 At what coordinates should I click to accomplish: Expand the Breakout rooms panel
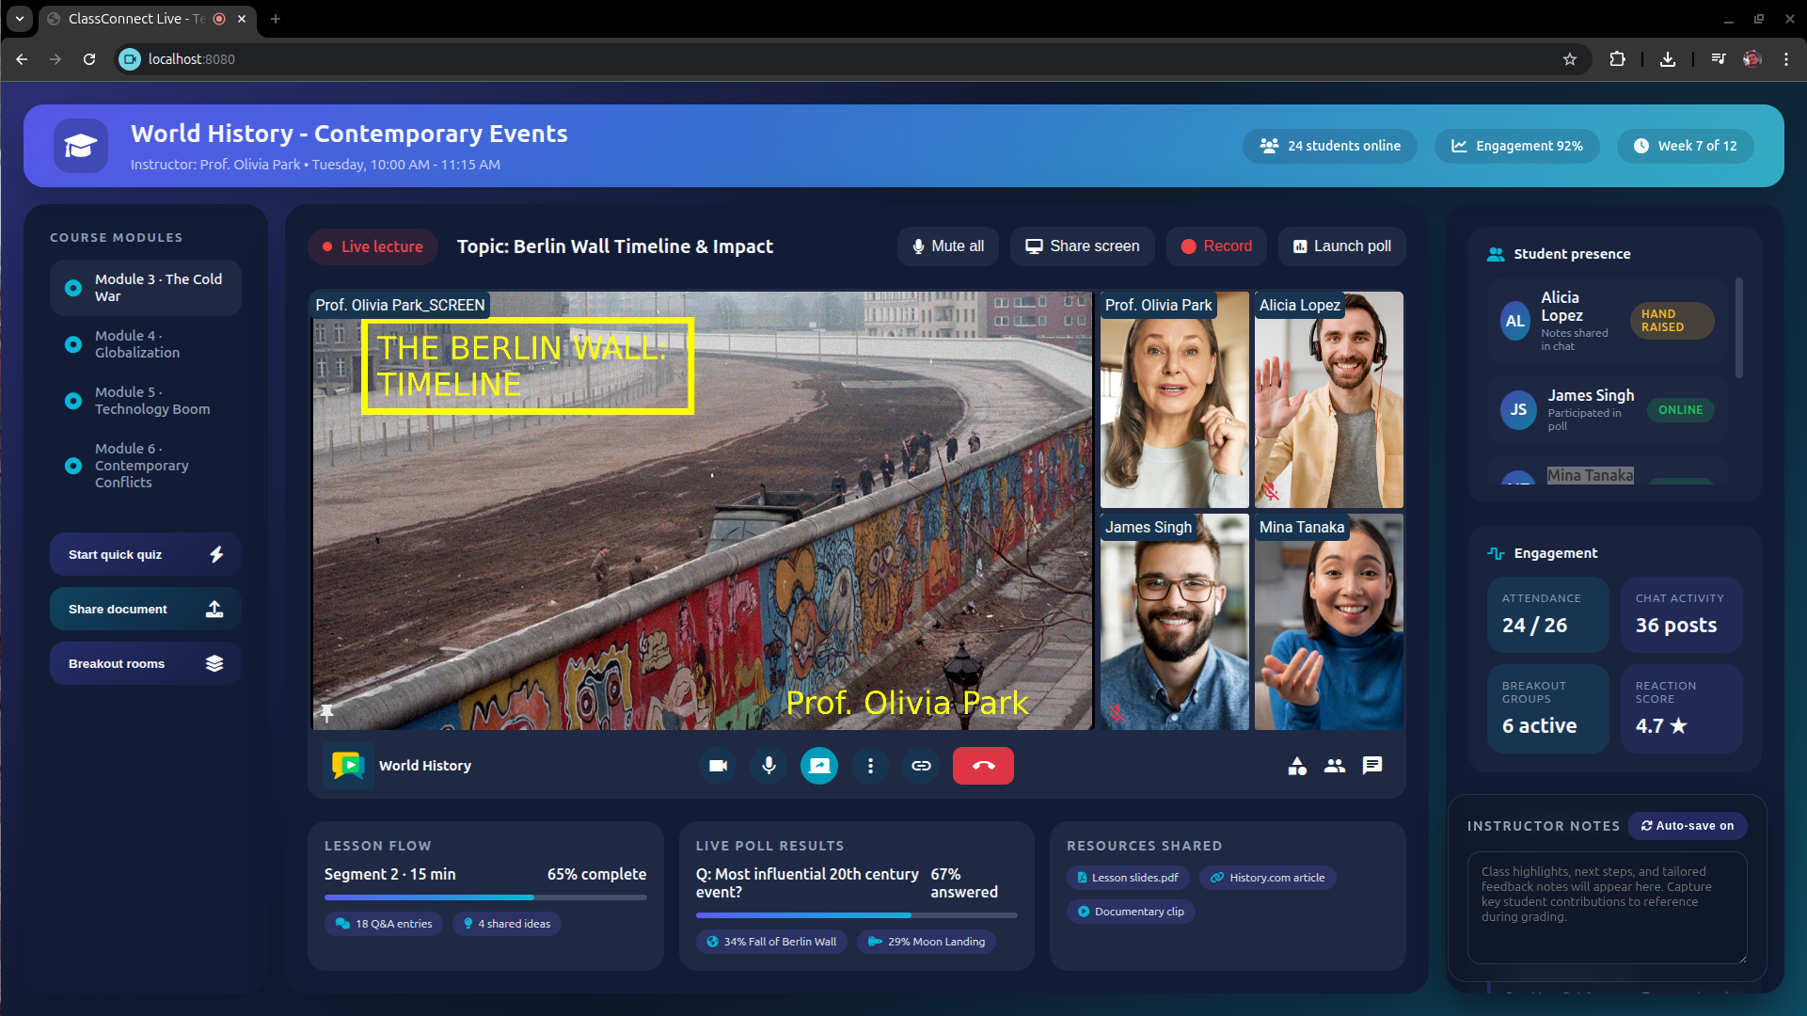tap(146, 664)
